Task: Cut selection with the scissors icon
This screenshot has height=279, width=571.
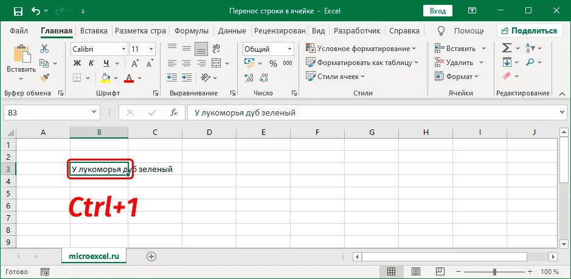Action: 44,49
